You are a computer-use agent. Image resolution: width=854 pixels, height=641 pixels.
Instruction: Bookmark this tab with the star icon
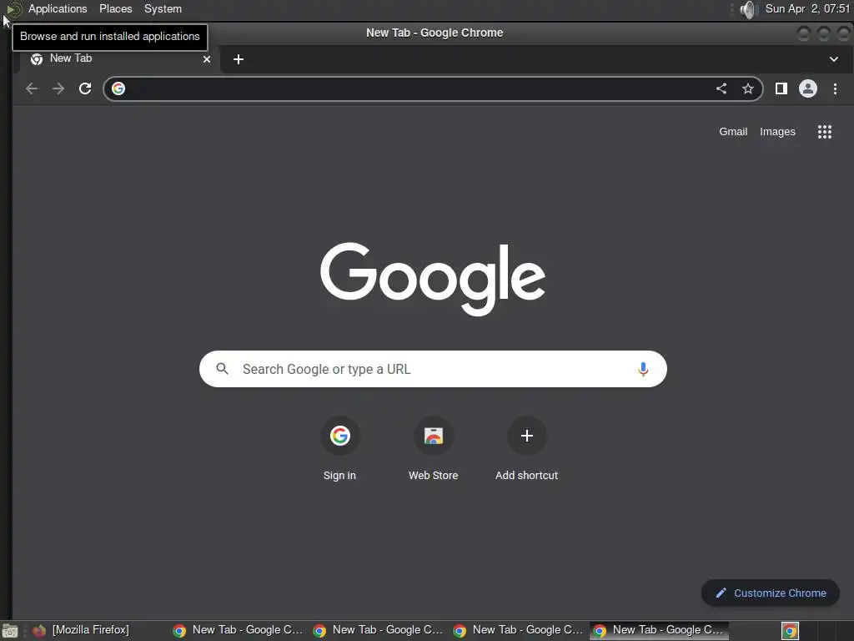tap(748, 88)
